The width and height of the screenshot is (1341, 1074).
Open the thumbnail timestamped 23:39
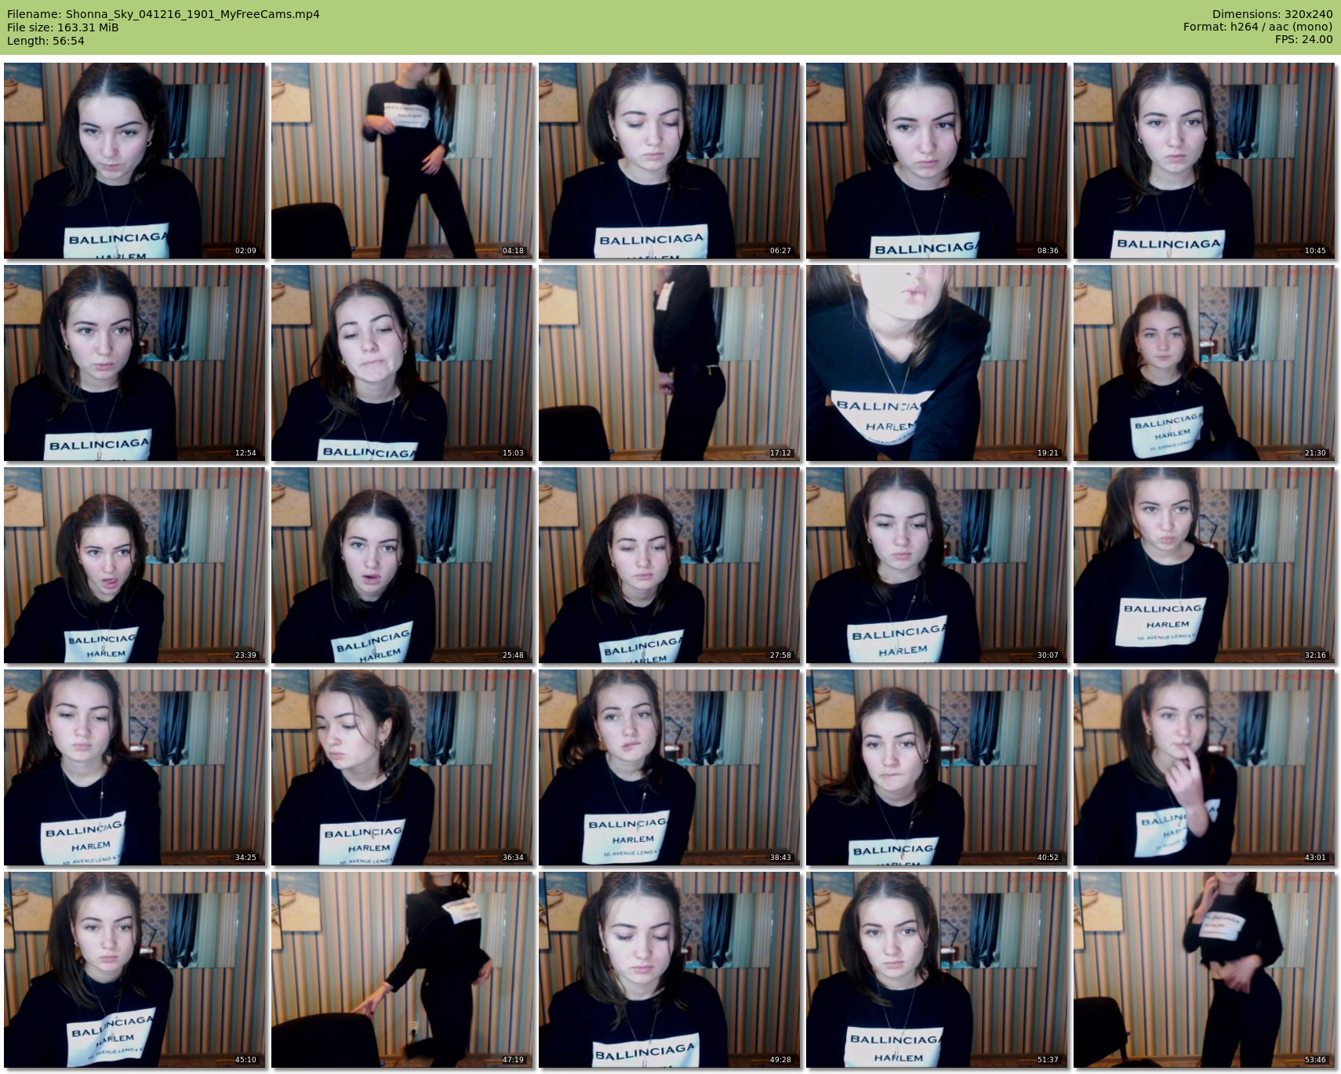point(134,565)
